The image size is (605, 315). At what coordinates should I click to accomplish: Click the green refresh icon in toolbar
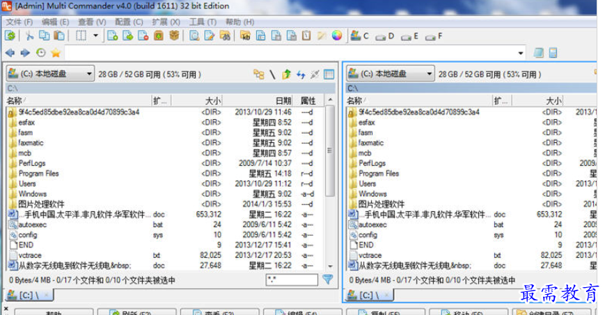coord(10,36)
